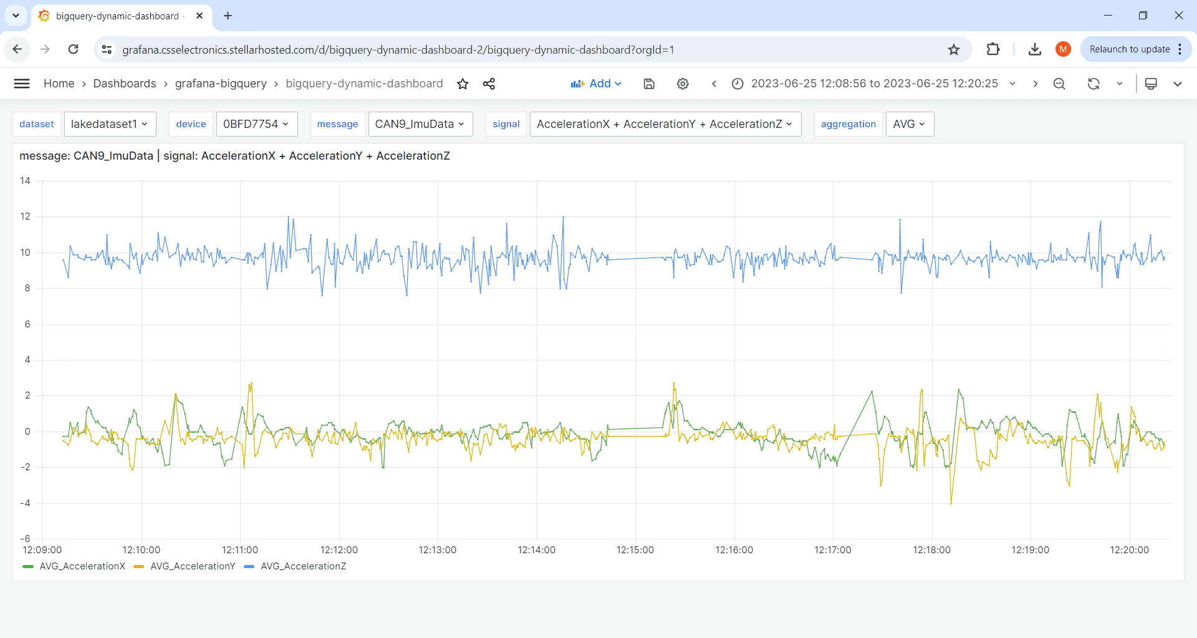Open the grafana-bigquery breadcrumb folder
The width and height of the screenshot is (1197, 638).
(221, 83)
